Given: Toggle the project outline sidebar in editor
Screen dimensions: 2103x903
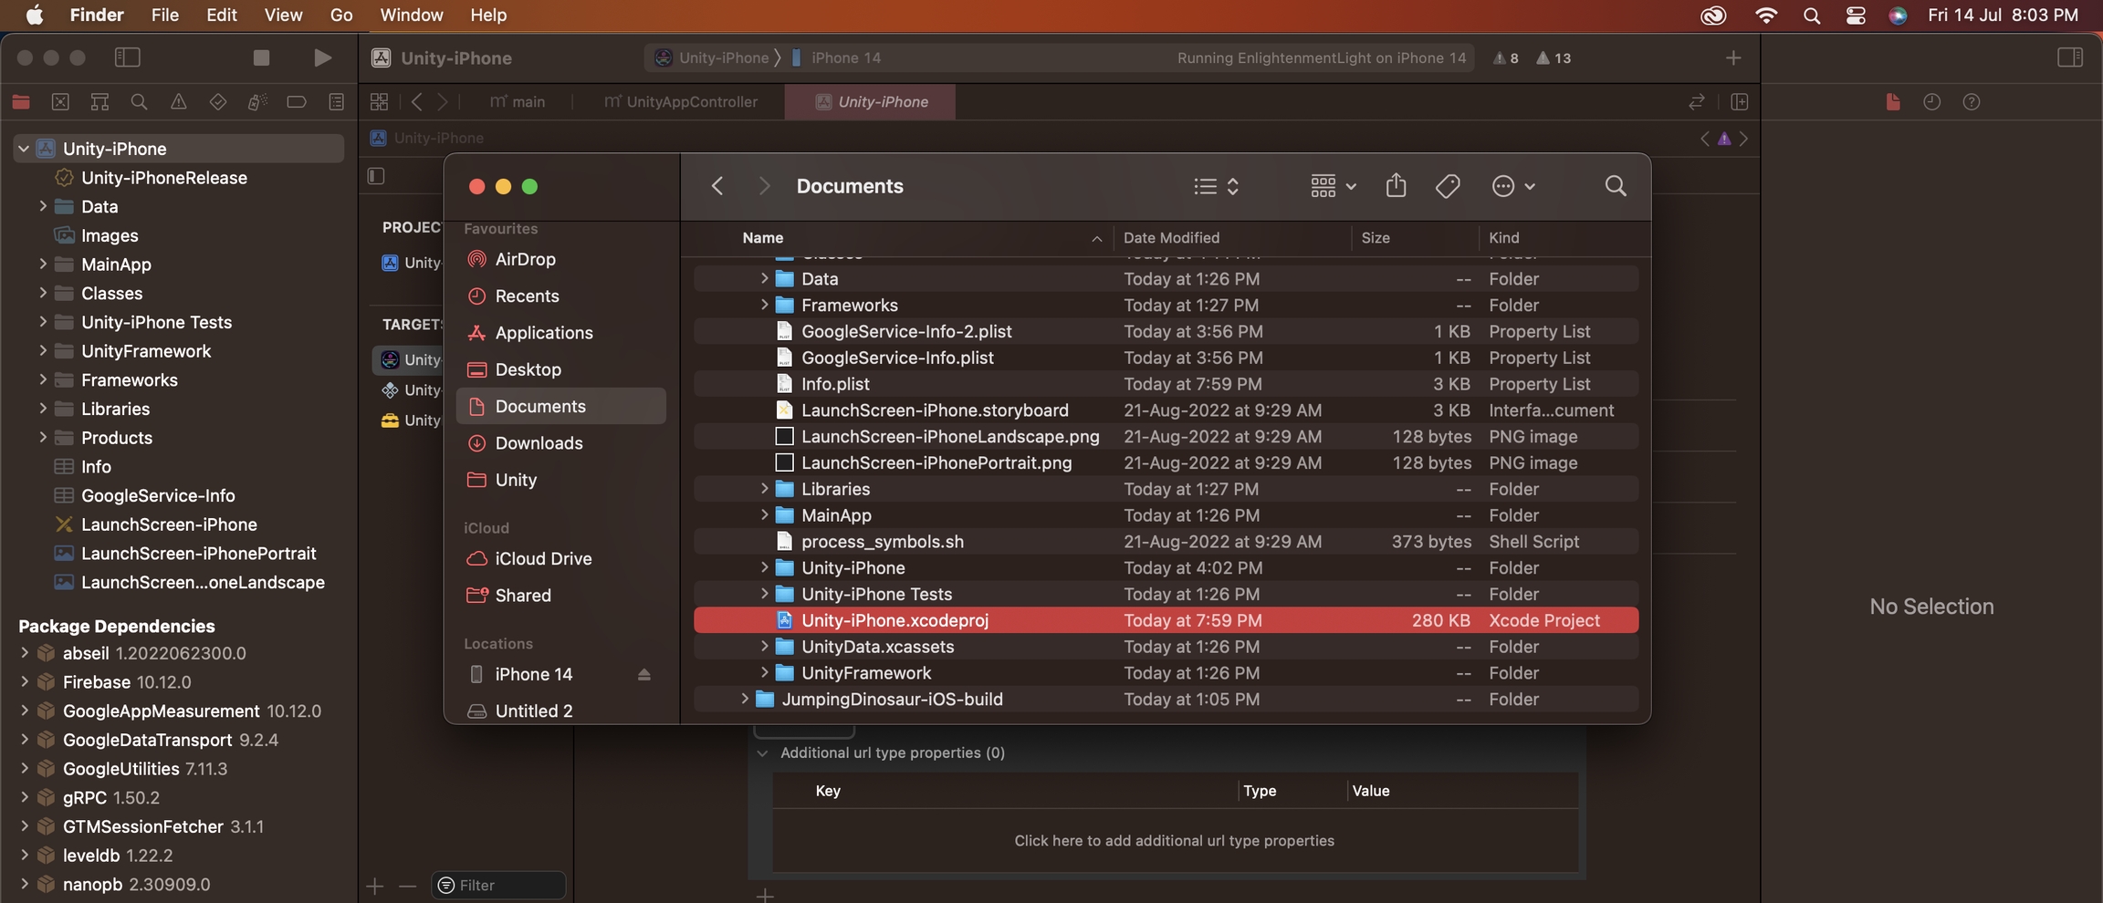Looking at the screenshot, I should [377, 176].
